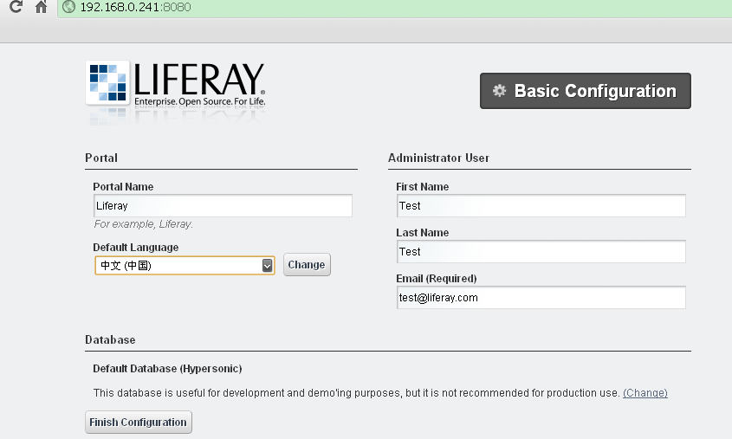Click the Email (Required) label
Screen dimensions: 732x439
(x=436, y=279)
